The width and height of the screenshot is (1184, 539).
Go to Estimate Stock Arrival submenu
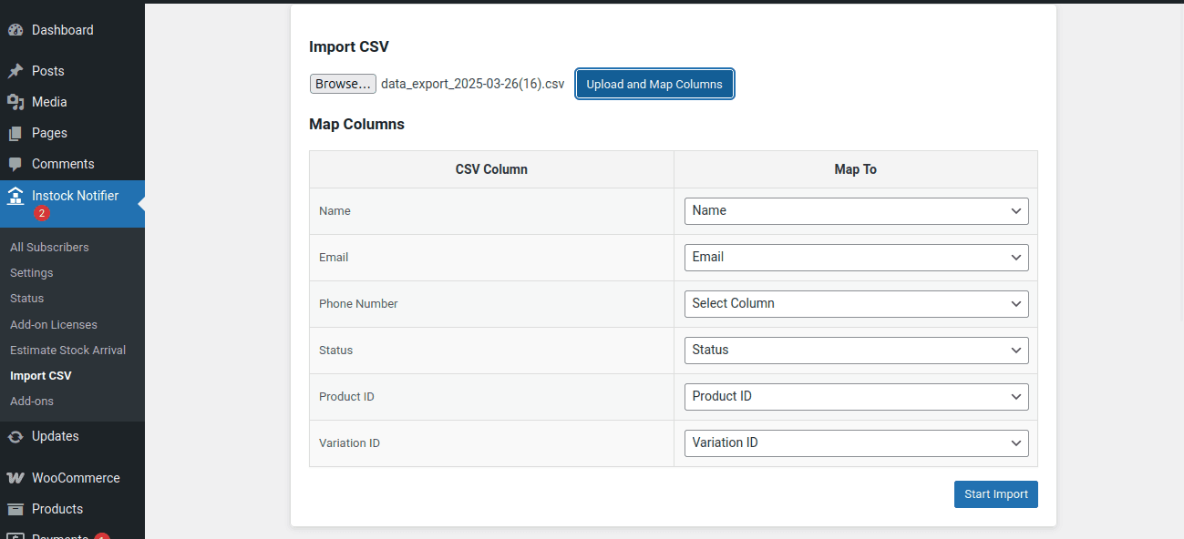pyautogui.click(x=67, y=350)
